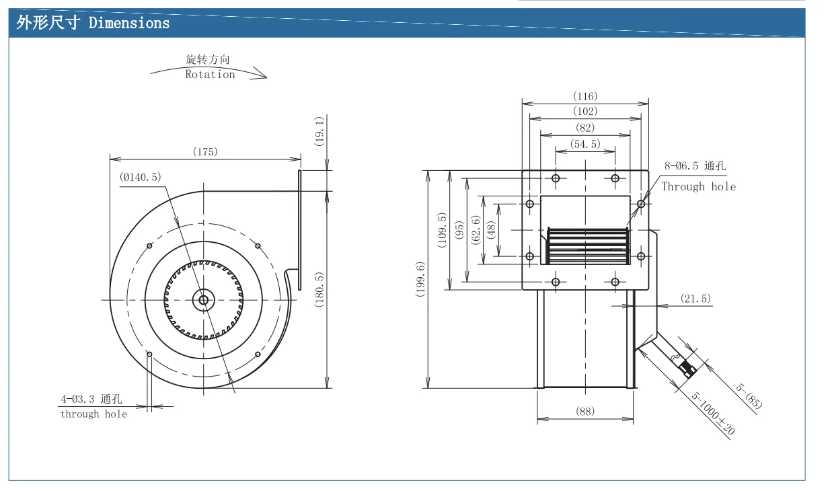Click the (95) dimension value

[x=459, y=231]
